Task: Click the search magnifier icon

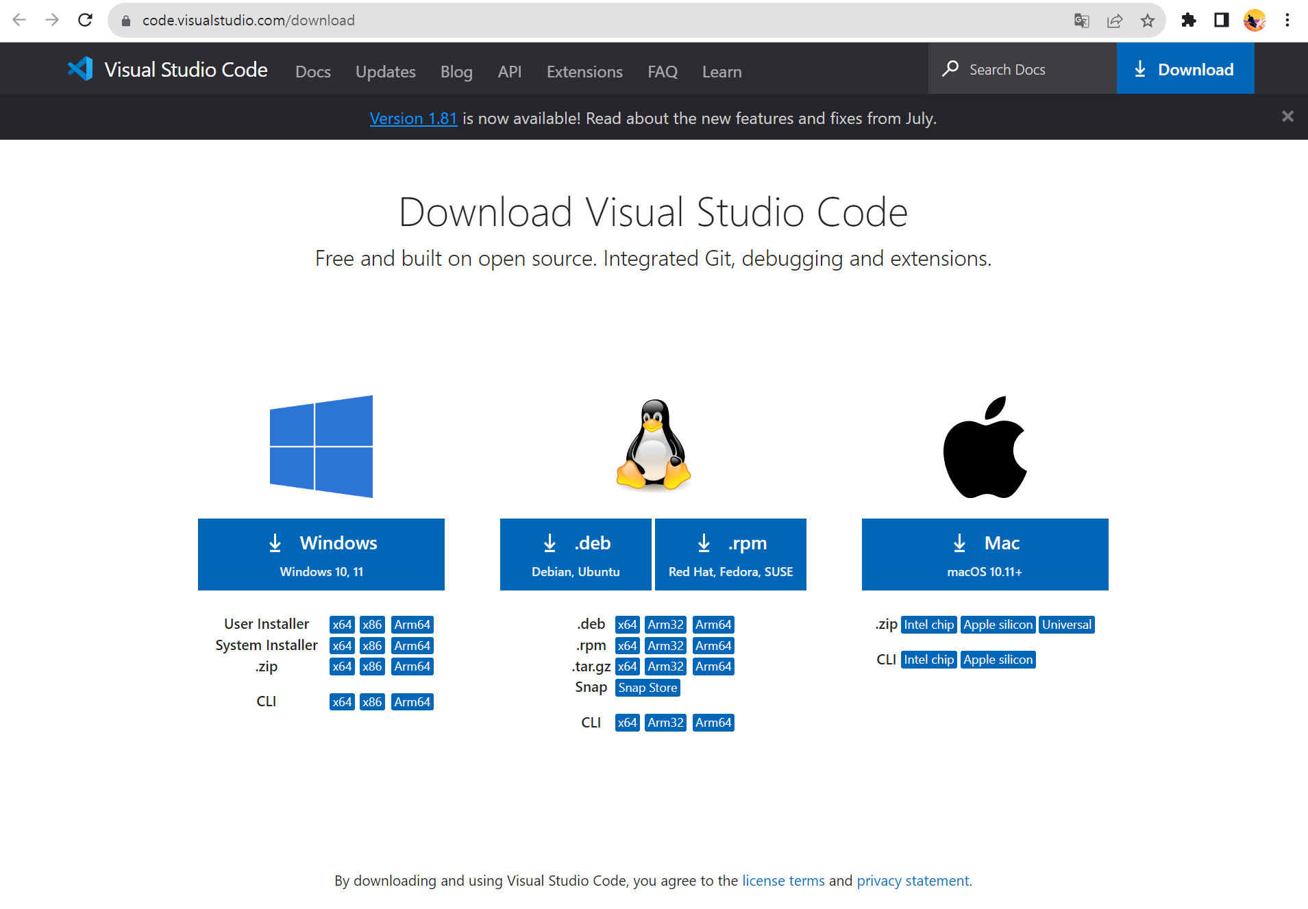Action: [950, 69]
